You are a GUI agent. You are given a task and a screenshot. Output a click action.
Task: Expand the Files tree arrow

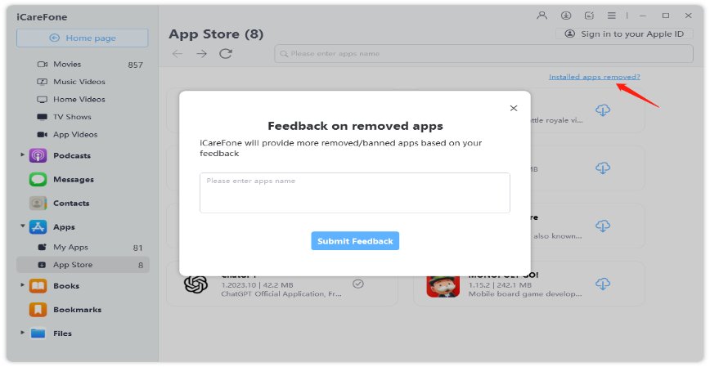click(22, 333)
